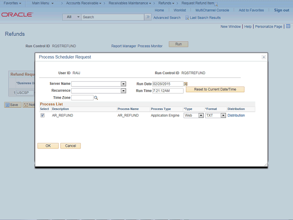The height and width of the screenshot is (220, 293).
Task: Close the Process Scheduler Request dialog
Action: pyautogui.click(x=264, y=57)
